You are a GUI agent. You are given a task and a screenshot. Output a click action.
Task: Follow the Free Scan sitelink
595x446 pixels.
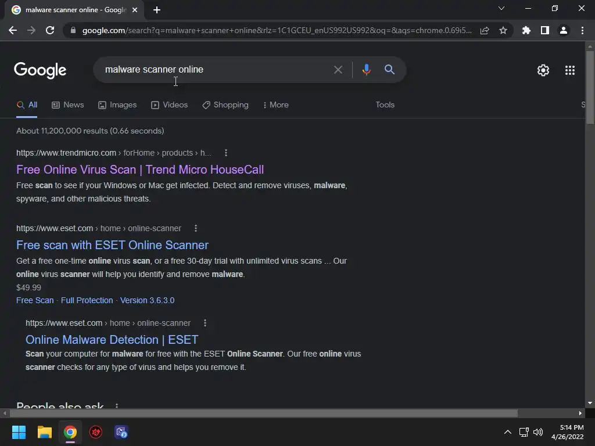pyautogui.click(x=35, y=300)
